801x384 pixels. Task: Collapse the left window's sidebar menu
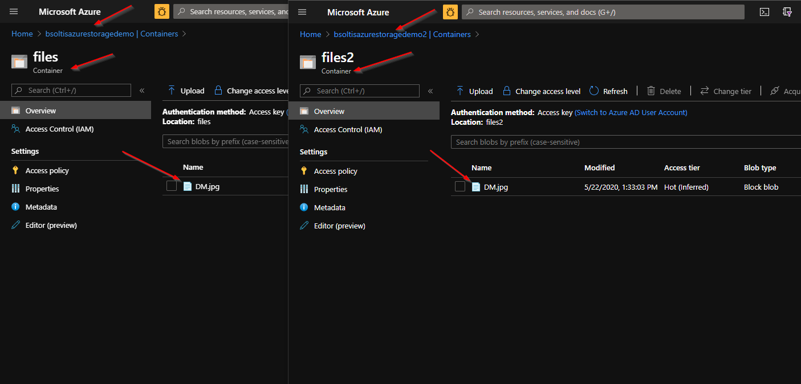click(142, 91)
